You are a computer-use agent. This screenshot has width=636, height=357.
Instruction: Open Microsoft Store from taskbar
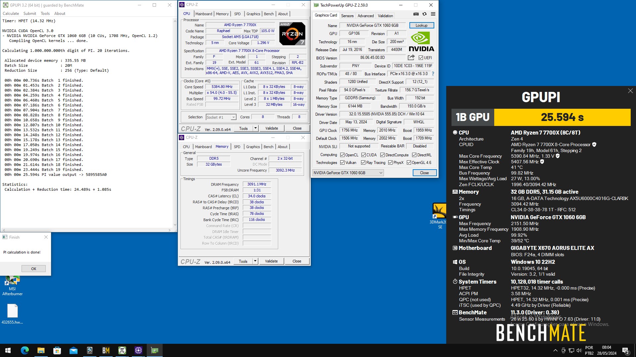[x=57, y=350]
